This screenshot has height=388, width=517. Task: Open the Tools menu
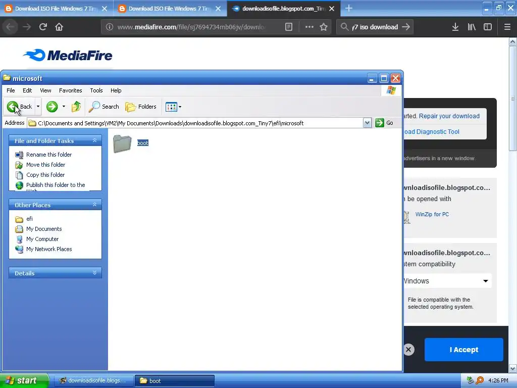click(96, 90)
